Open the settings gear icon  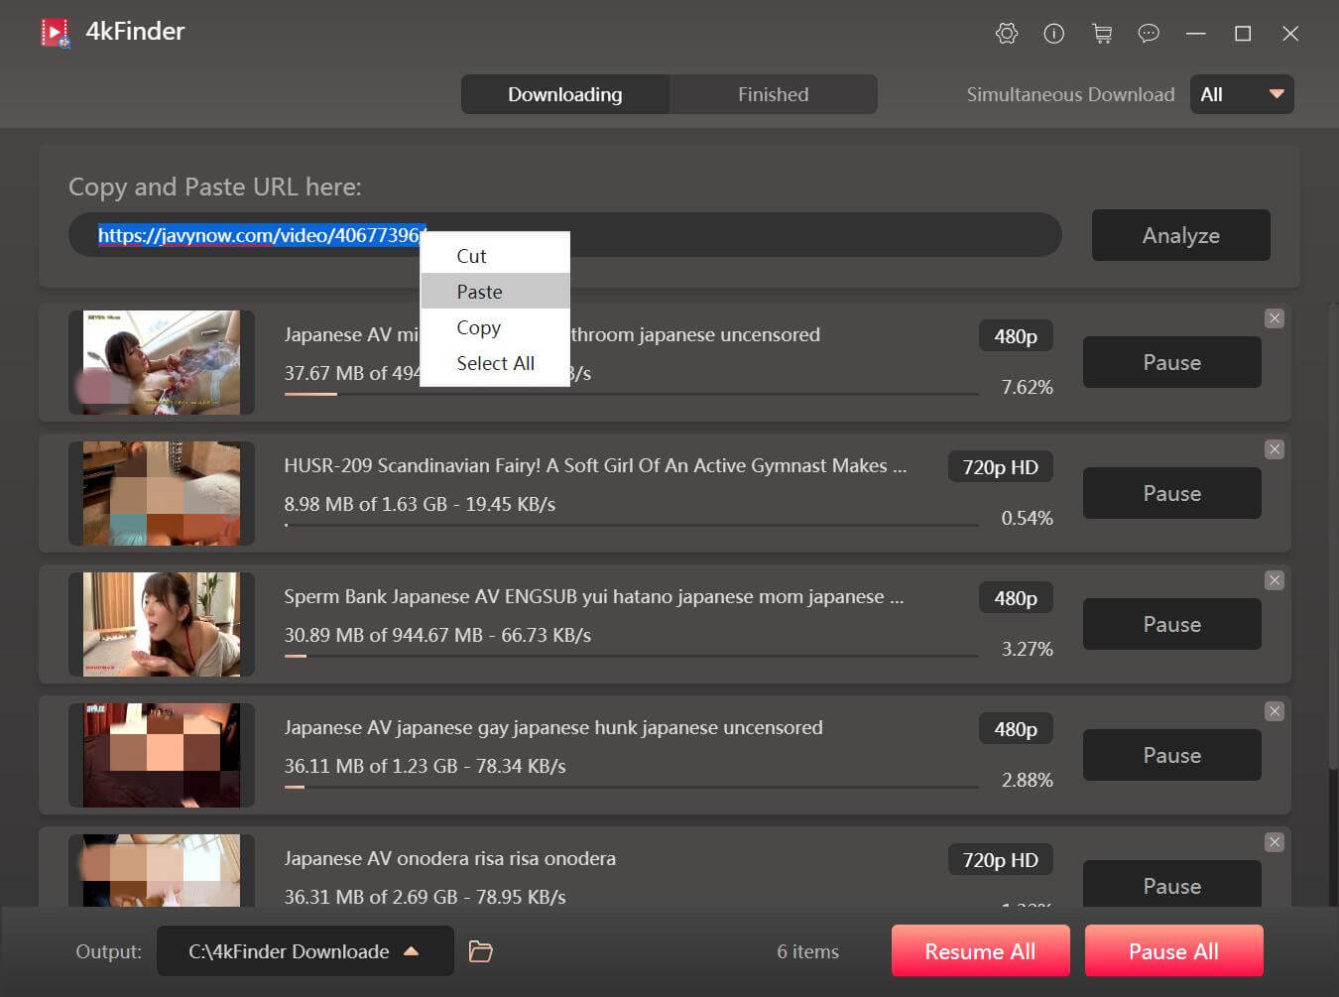coord(1006,34)
